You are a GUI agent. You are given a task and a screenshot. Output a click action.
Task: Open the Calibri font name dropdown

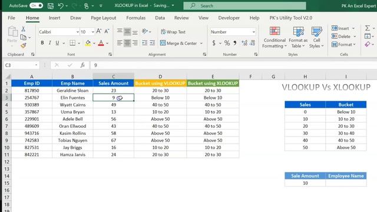pyautogui.click(x=77, y=32)
